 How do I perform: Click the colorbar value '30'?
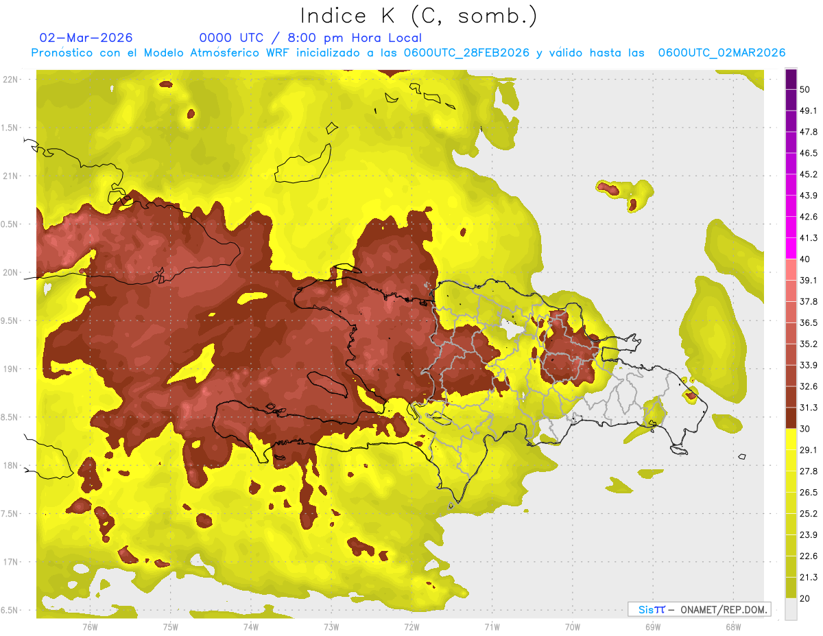coord(805,429)
